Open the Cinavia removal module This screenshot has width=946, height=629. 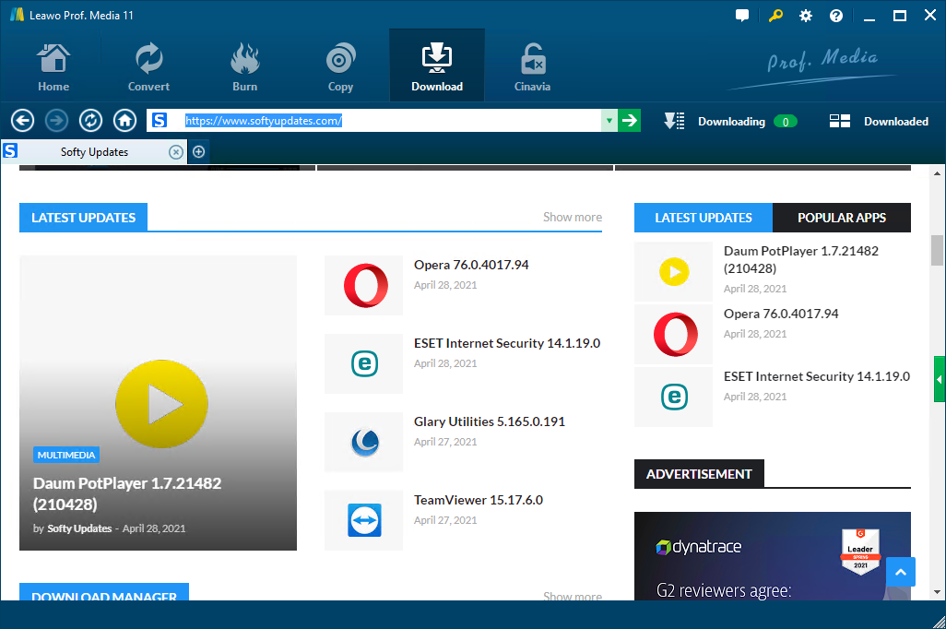click(x=532, y=66)
